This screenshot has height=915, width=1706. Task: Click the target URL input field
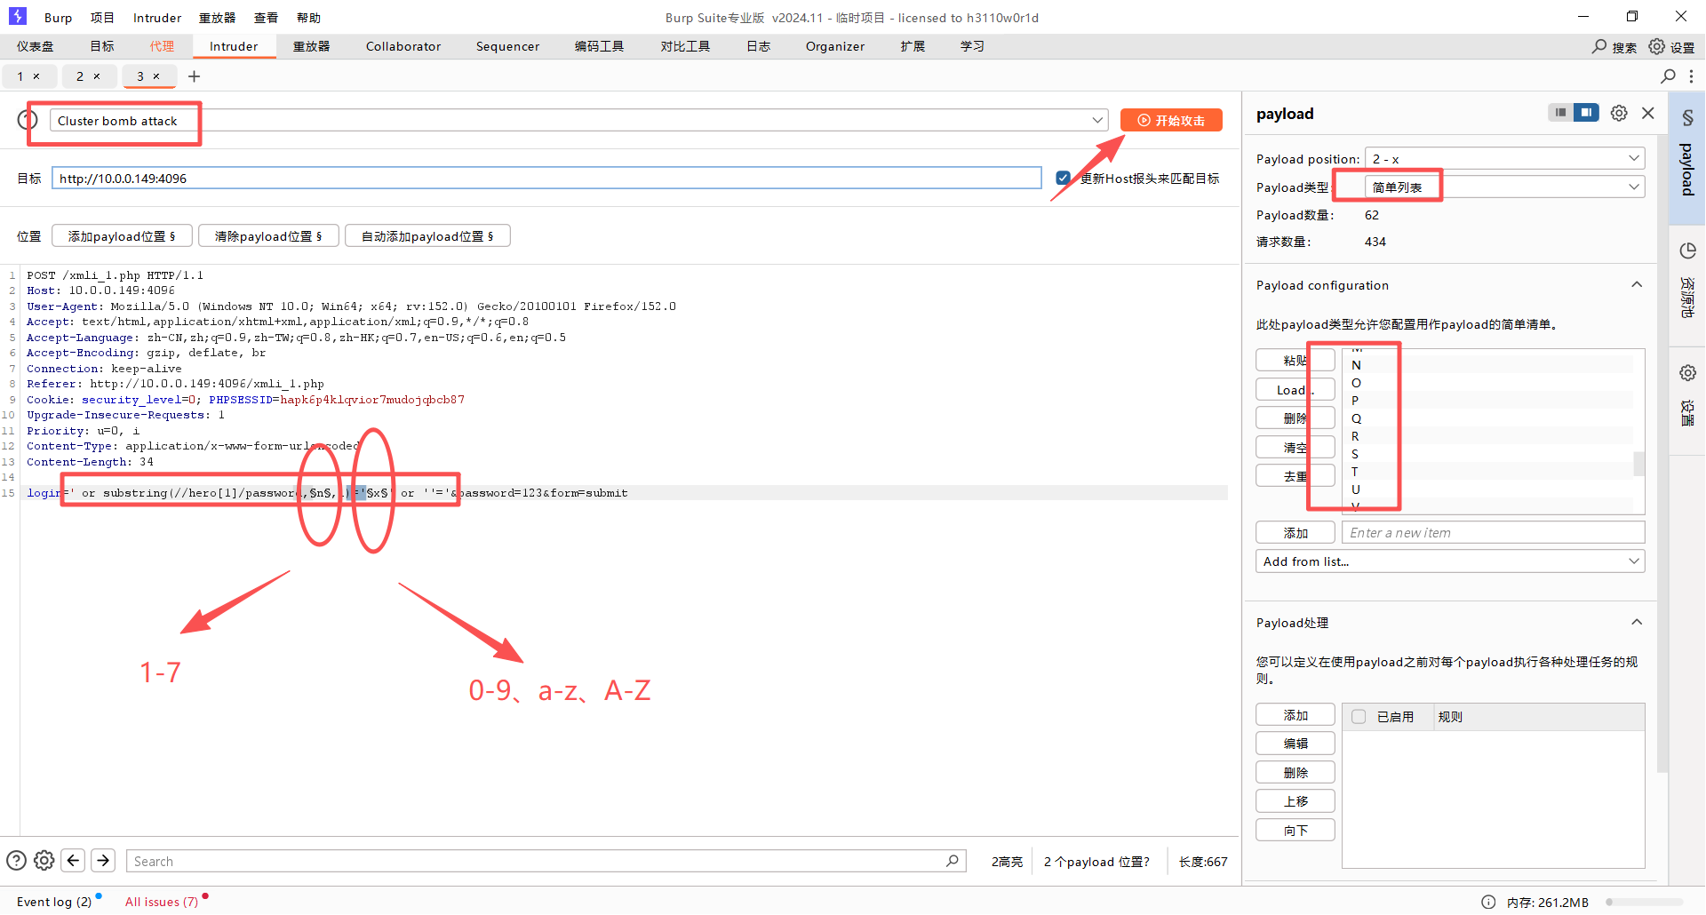click(546, 178)
